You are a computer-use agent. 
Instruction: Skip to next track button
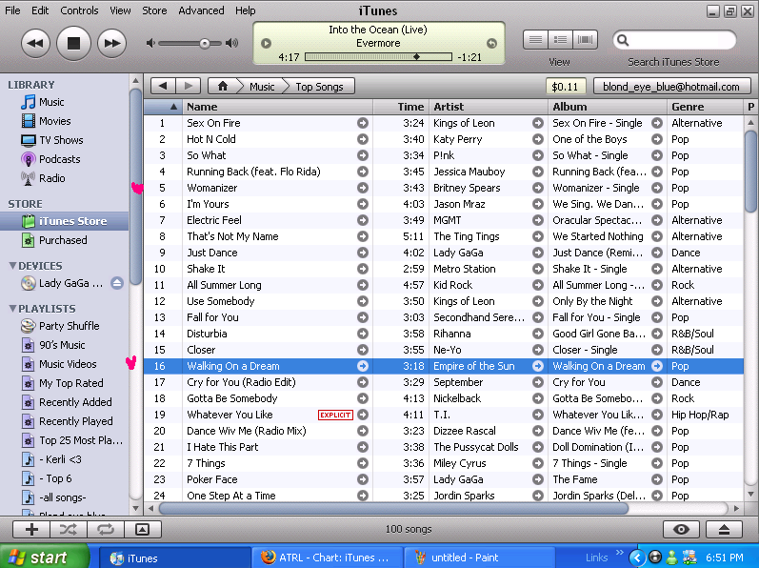[111, 43]
